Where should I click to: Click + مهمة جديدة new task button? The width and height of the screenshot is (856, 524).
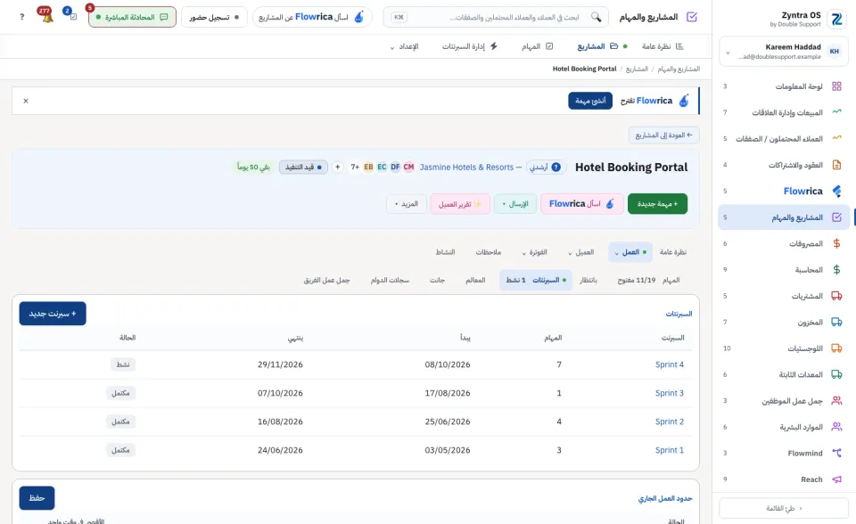pyautogui.click(x=657, y=203)
